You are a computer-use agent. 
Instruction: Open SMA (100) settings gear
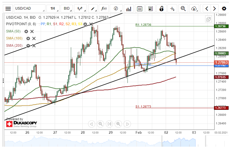tap(28, 38)
